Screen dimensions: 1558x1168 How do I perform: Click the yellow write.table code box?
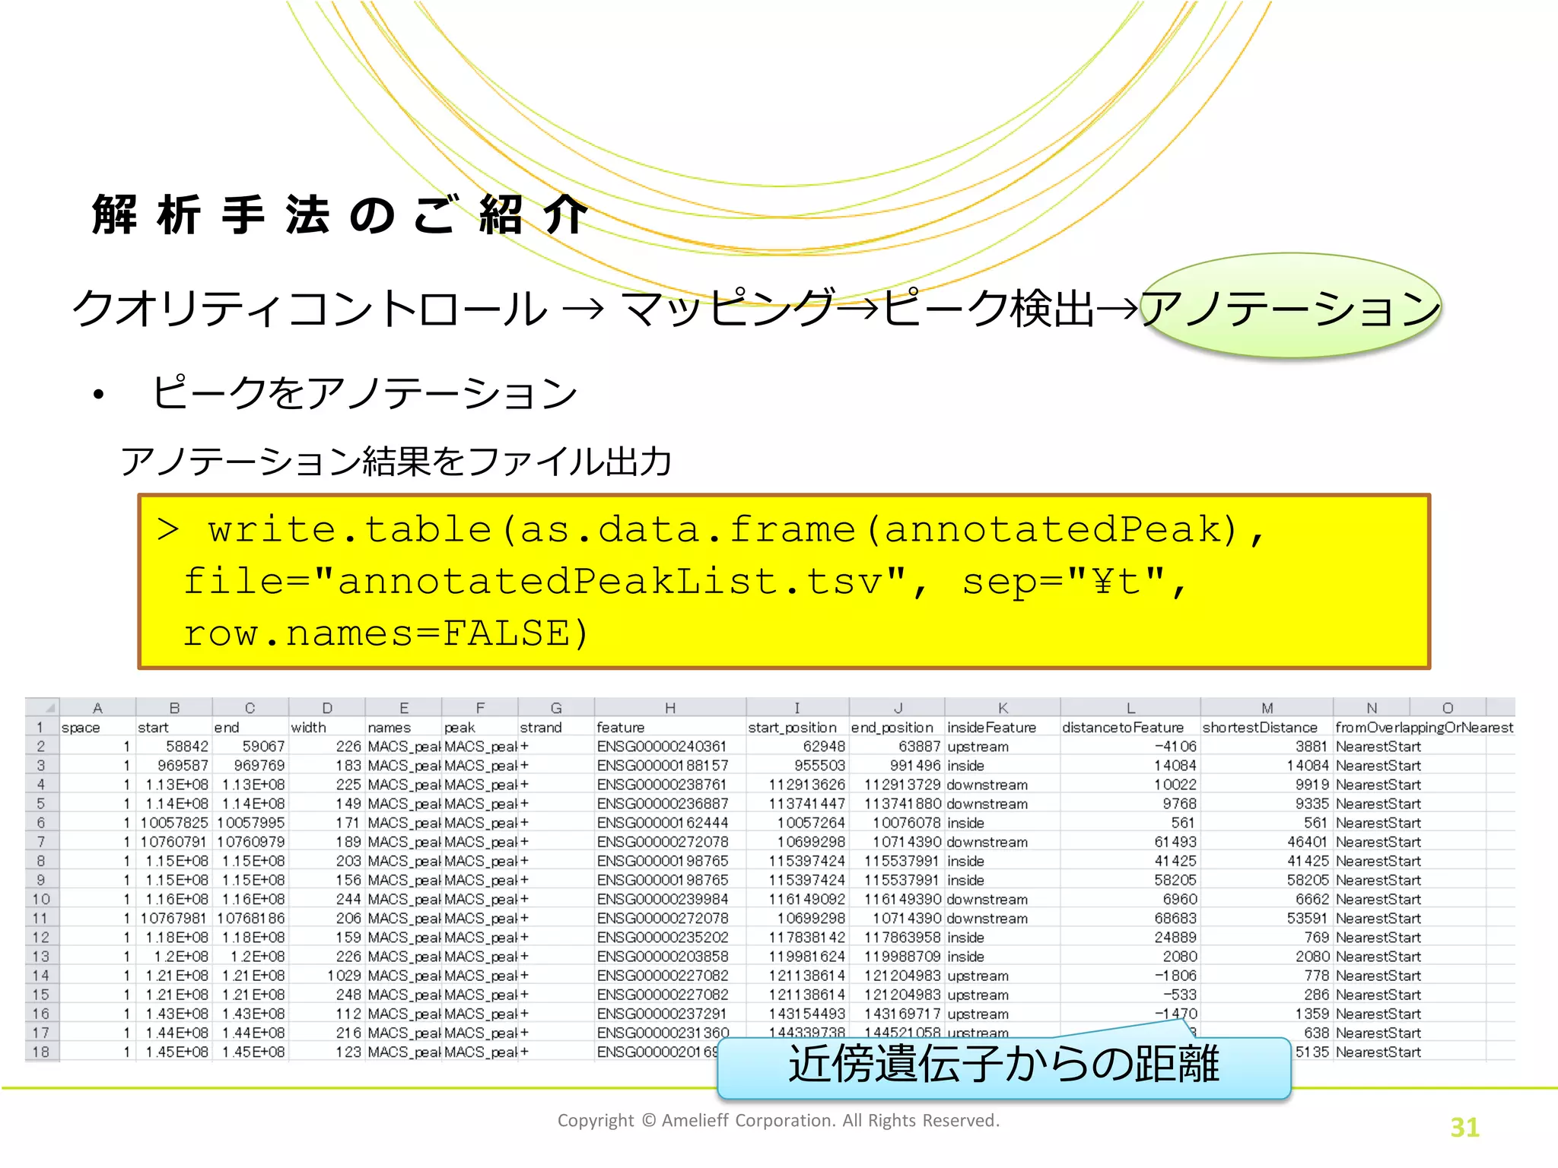pos(784,582)
